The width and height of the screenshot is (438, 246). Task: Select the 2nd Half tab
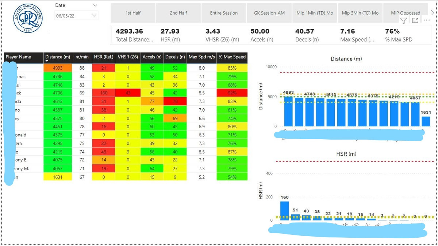click(x=178, y=13)
